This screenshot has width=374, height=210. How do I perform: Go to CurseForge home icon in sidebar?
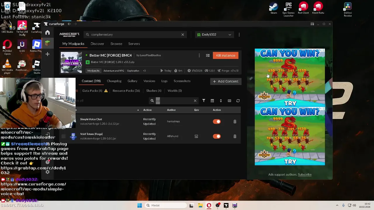(x=48, y=32)
